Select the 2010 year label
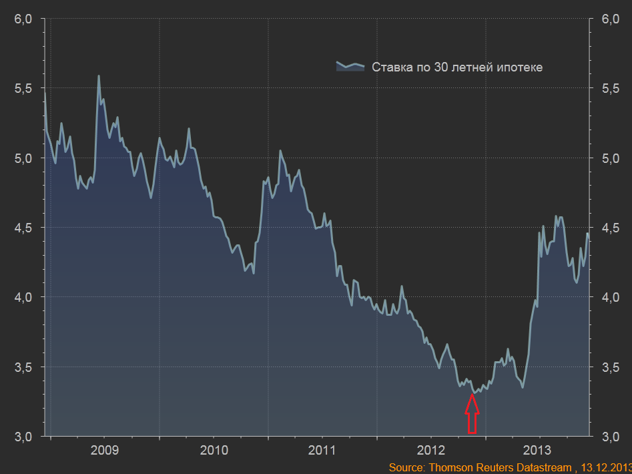Screen dimensions: 632x474 pos(214,450)
